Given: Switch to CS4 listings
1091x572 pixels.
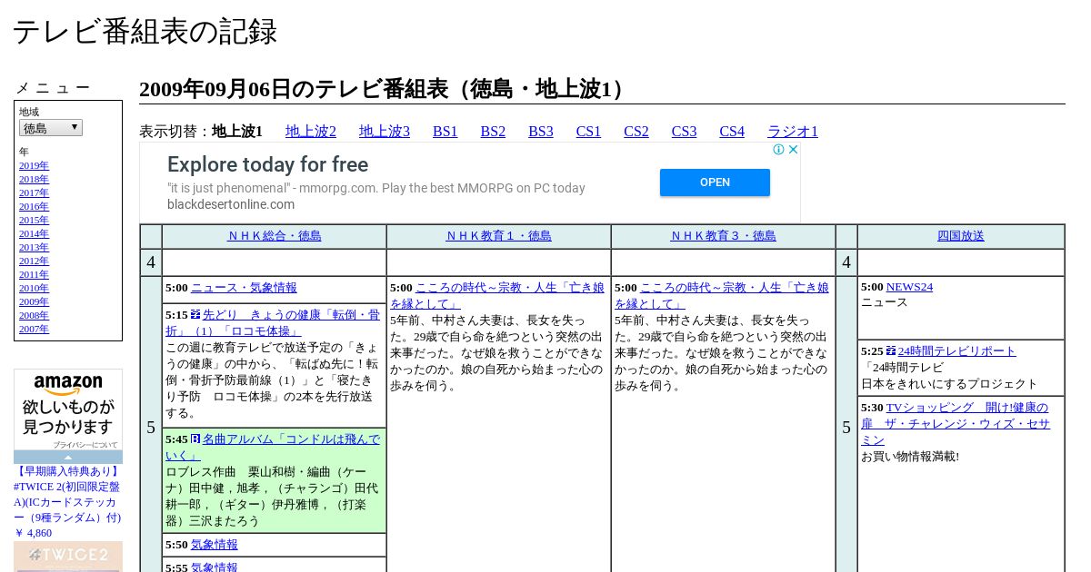Looking at the screenshot, I should (732, 132).
